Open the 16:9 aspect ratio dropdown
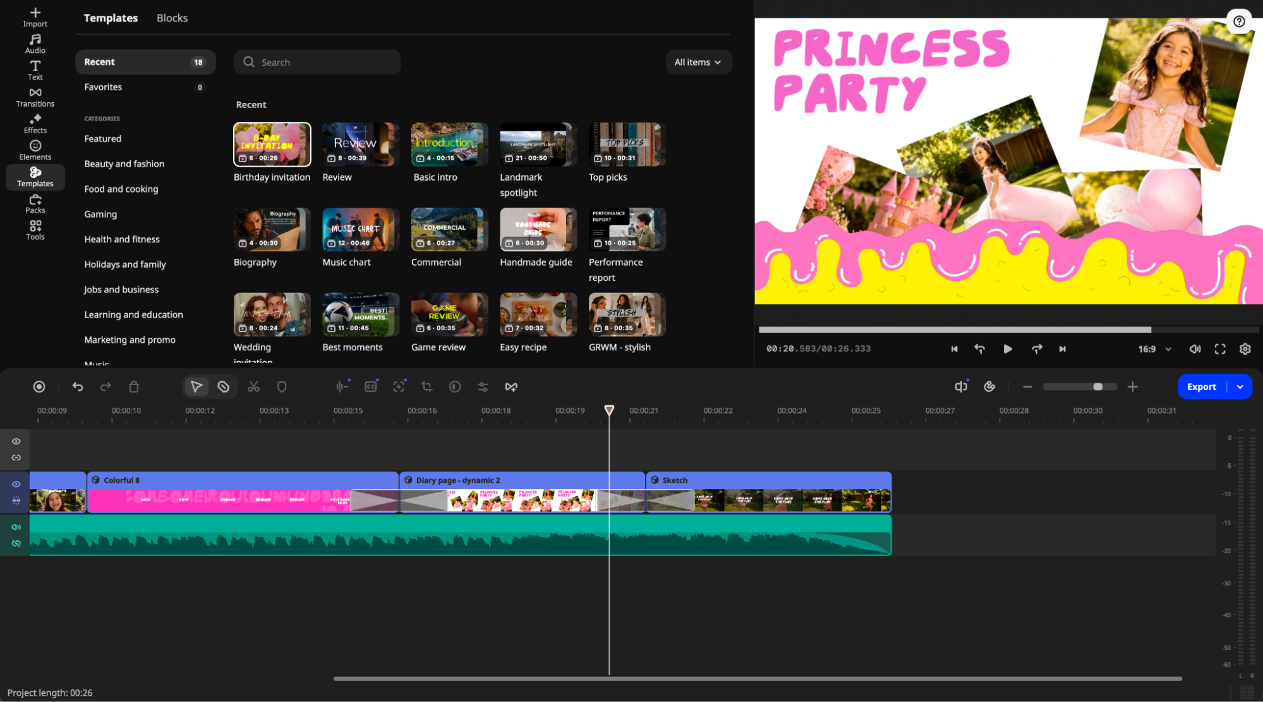The image size is (1263, 702). [1154, 348]
